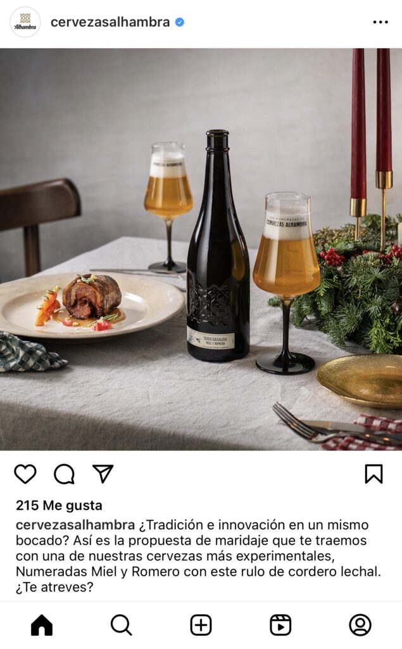The height and width of the screenshot is (649, 402).
Task: Like the post with the heart icon
Action: pyautogui.click(x=25, y=474)
